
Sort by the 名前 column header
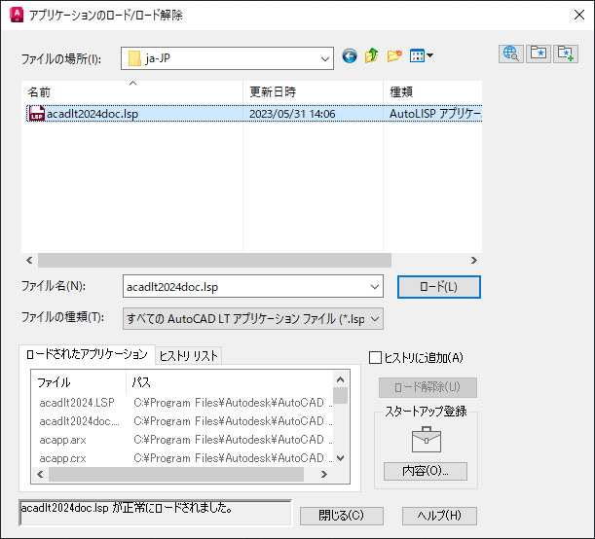point(132,92)
